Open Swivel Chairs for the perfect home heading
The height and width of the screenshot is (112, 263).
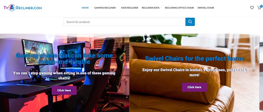click(x=195, y=59)
